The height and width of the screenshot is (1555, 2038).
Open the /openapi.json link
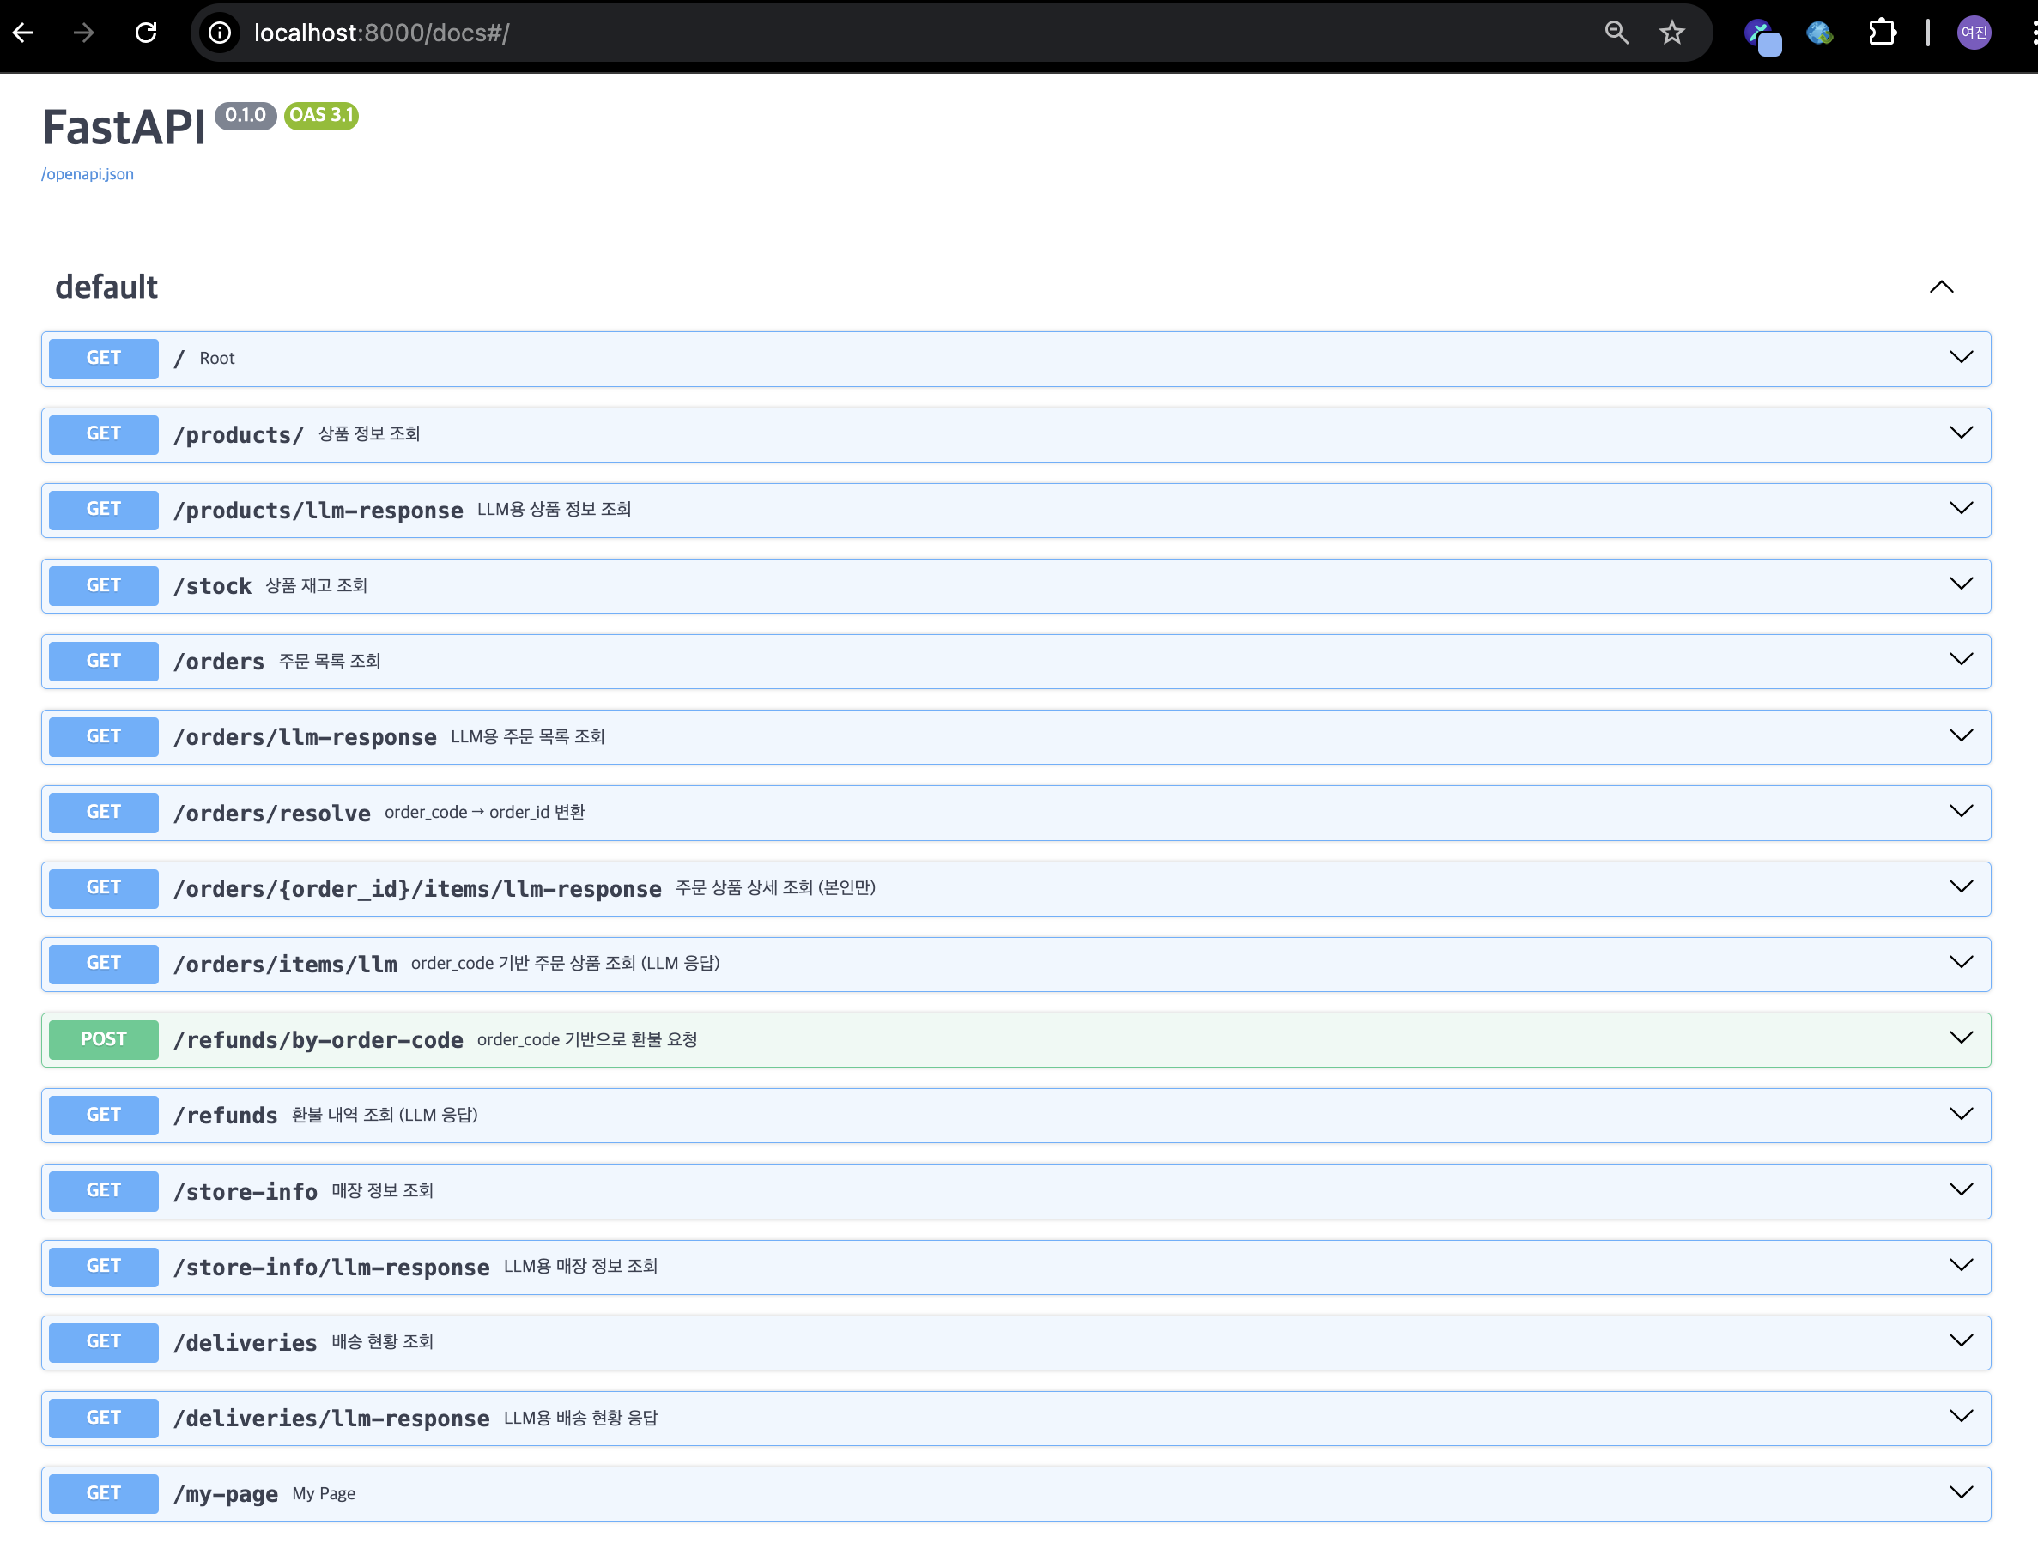tap(87, 174)
